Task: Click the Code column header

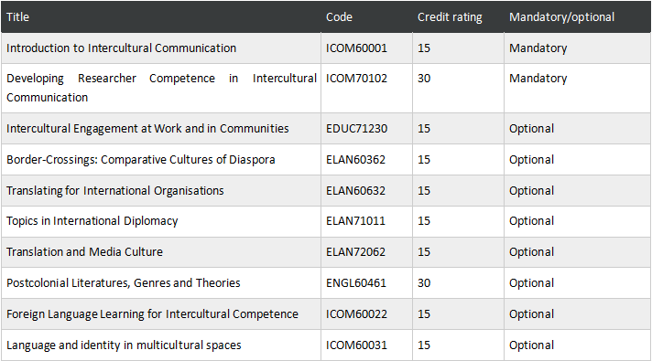Action: click(339, 17)
